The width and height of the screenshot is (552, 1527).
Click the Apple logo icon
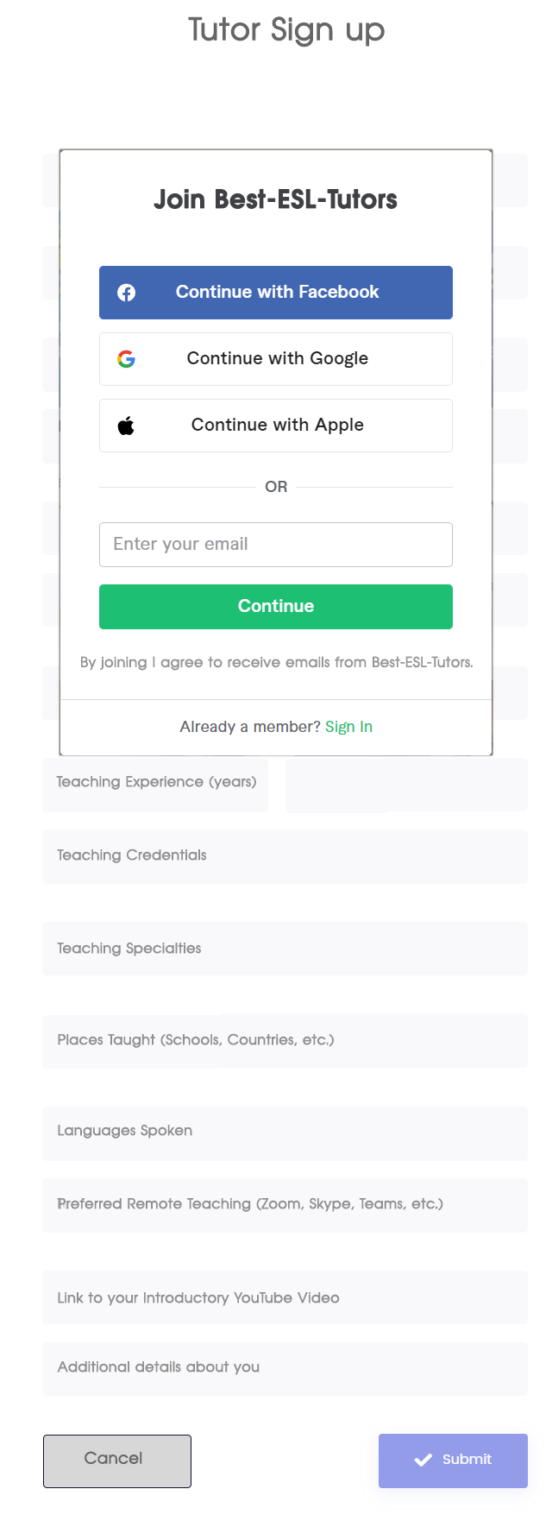(x=127, y=425)
